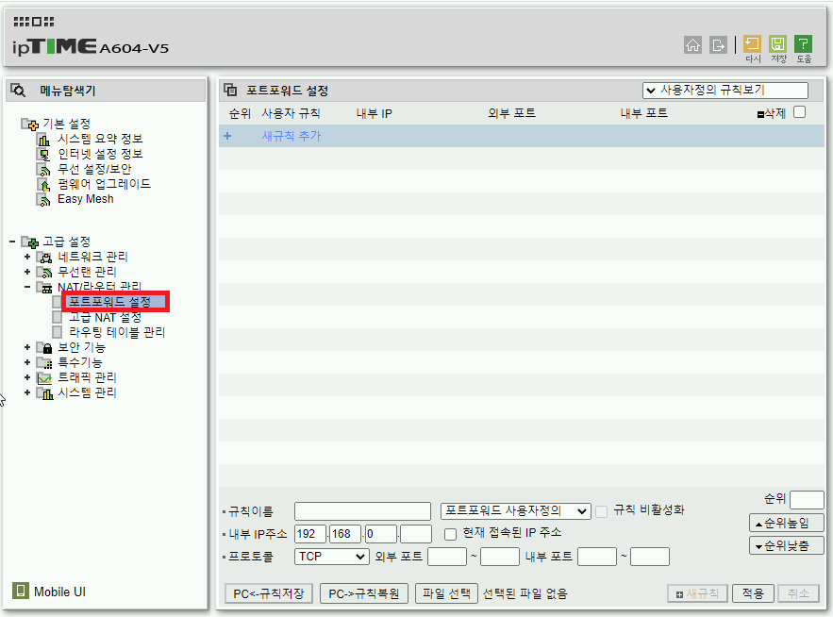Open the 사용자정의 규칙보기 dropdown
Image resolution: width=833 pixels, height=617 pixels.
[725, 91]
